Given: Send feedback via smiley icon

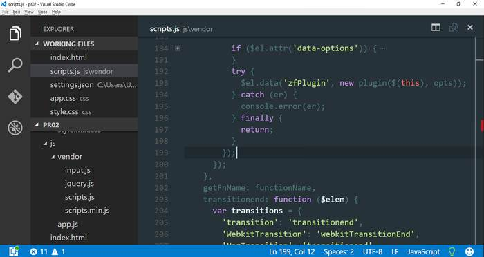Looking at the screenshot, I should (469, 251).
